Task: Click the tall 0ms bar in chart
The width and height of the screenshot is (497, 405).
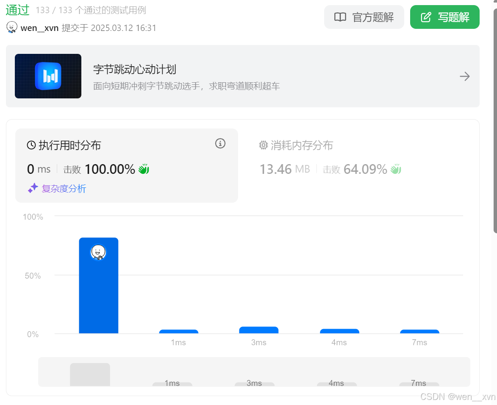Action: click(99, 285)
